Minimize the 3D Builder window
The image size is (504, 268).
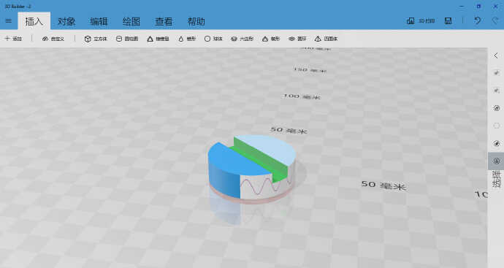462,6
